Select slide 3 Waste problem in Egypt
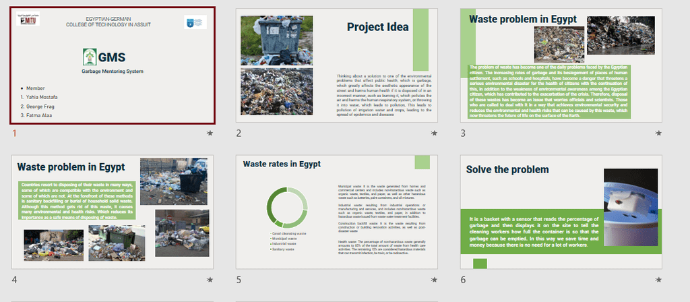 pos(561,65)
